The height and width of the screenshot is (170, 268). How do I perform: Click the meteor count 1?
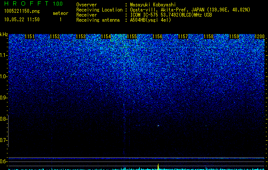(x=61, y=20)
